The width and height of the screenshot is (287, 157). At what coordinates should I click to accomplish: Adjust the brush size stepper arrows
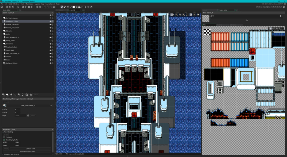coord(281,16)
